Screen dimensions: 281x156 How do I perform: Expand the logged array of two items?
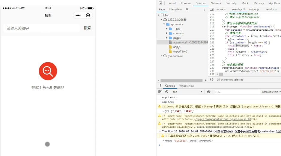pyautogui.click(x=163, y=111)
